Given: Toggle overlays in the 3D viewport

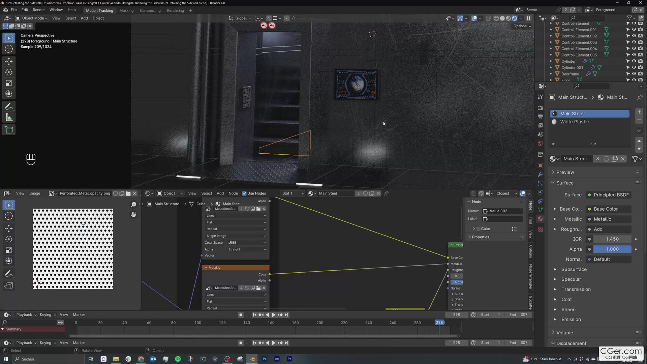Looking at the screenshot, I should (474, 18).
